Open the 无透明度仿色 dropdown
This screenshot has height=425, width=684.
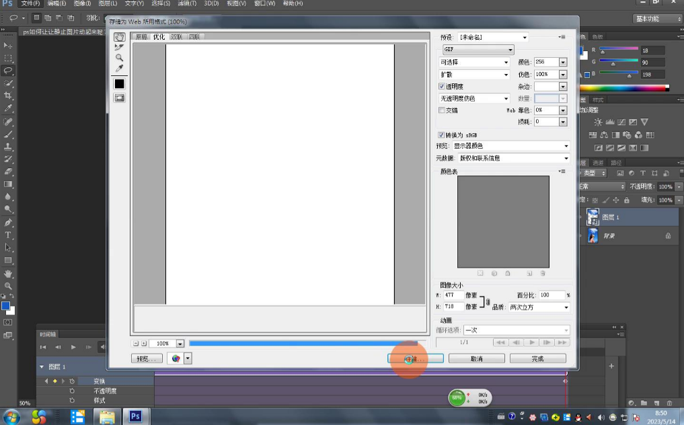pos(474,99)
